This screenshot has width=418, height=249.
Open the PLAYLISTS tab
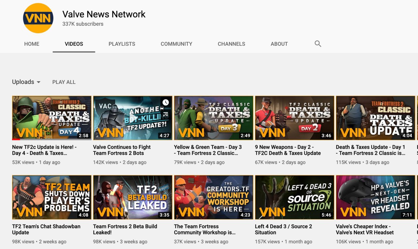point(122,44)
